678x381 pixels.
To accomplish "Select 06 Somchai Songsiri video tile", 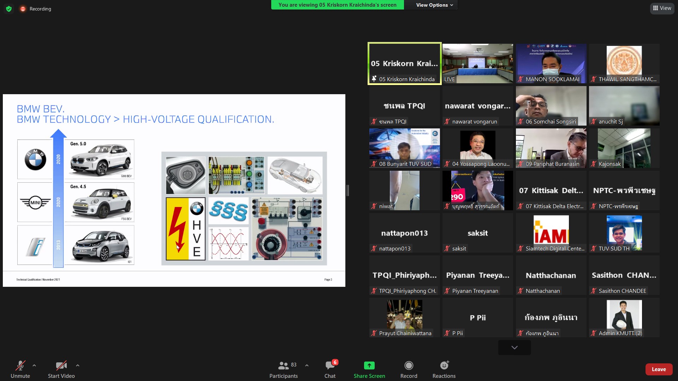I will coord(551,106).
